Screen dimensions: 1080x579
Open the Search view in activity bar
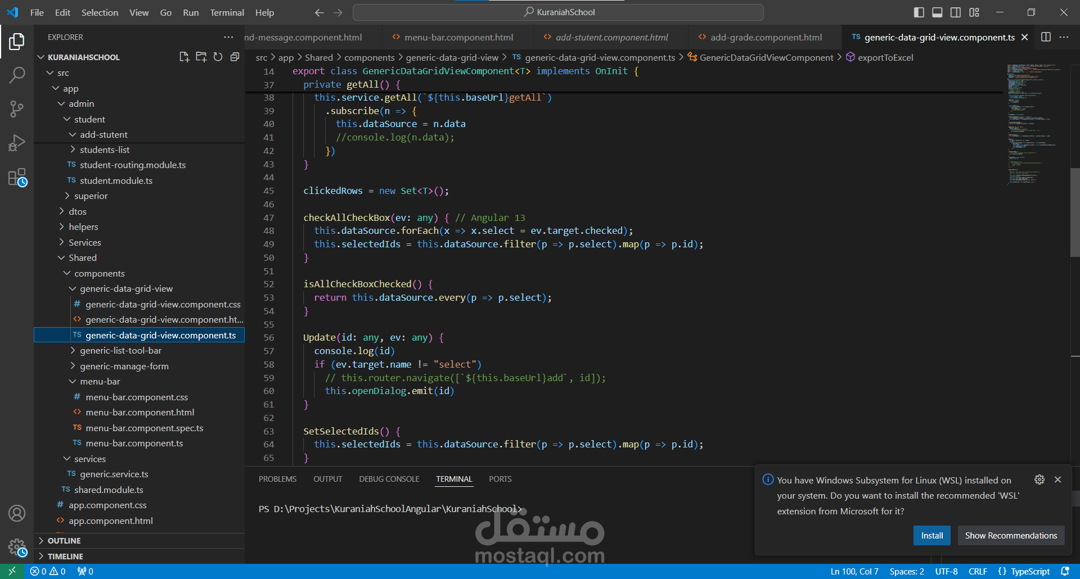coord(17,75)
